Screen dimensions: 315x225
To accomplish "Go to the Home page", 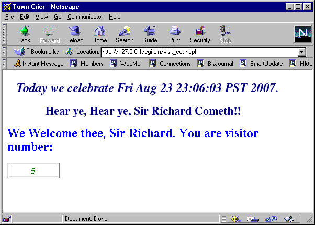I will (x=99, y=34).
